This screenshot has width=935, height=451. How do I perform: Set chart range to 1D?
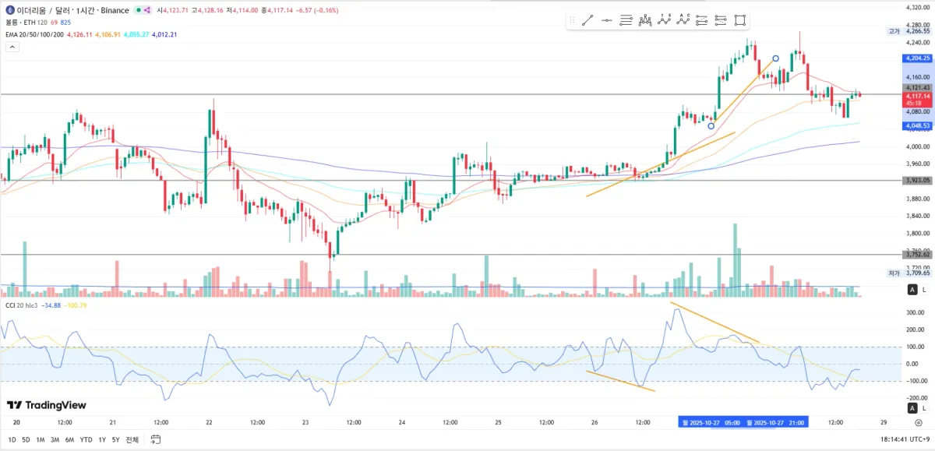point(12,439)
